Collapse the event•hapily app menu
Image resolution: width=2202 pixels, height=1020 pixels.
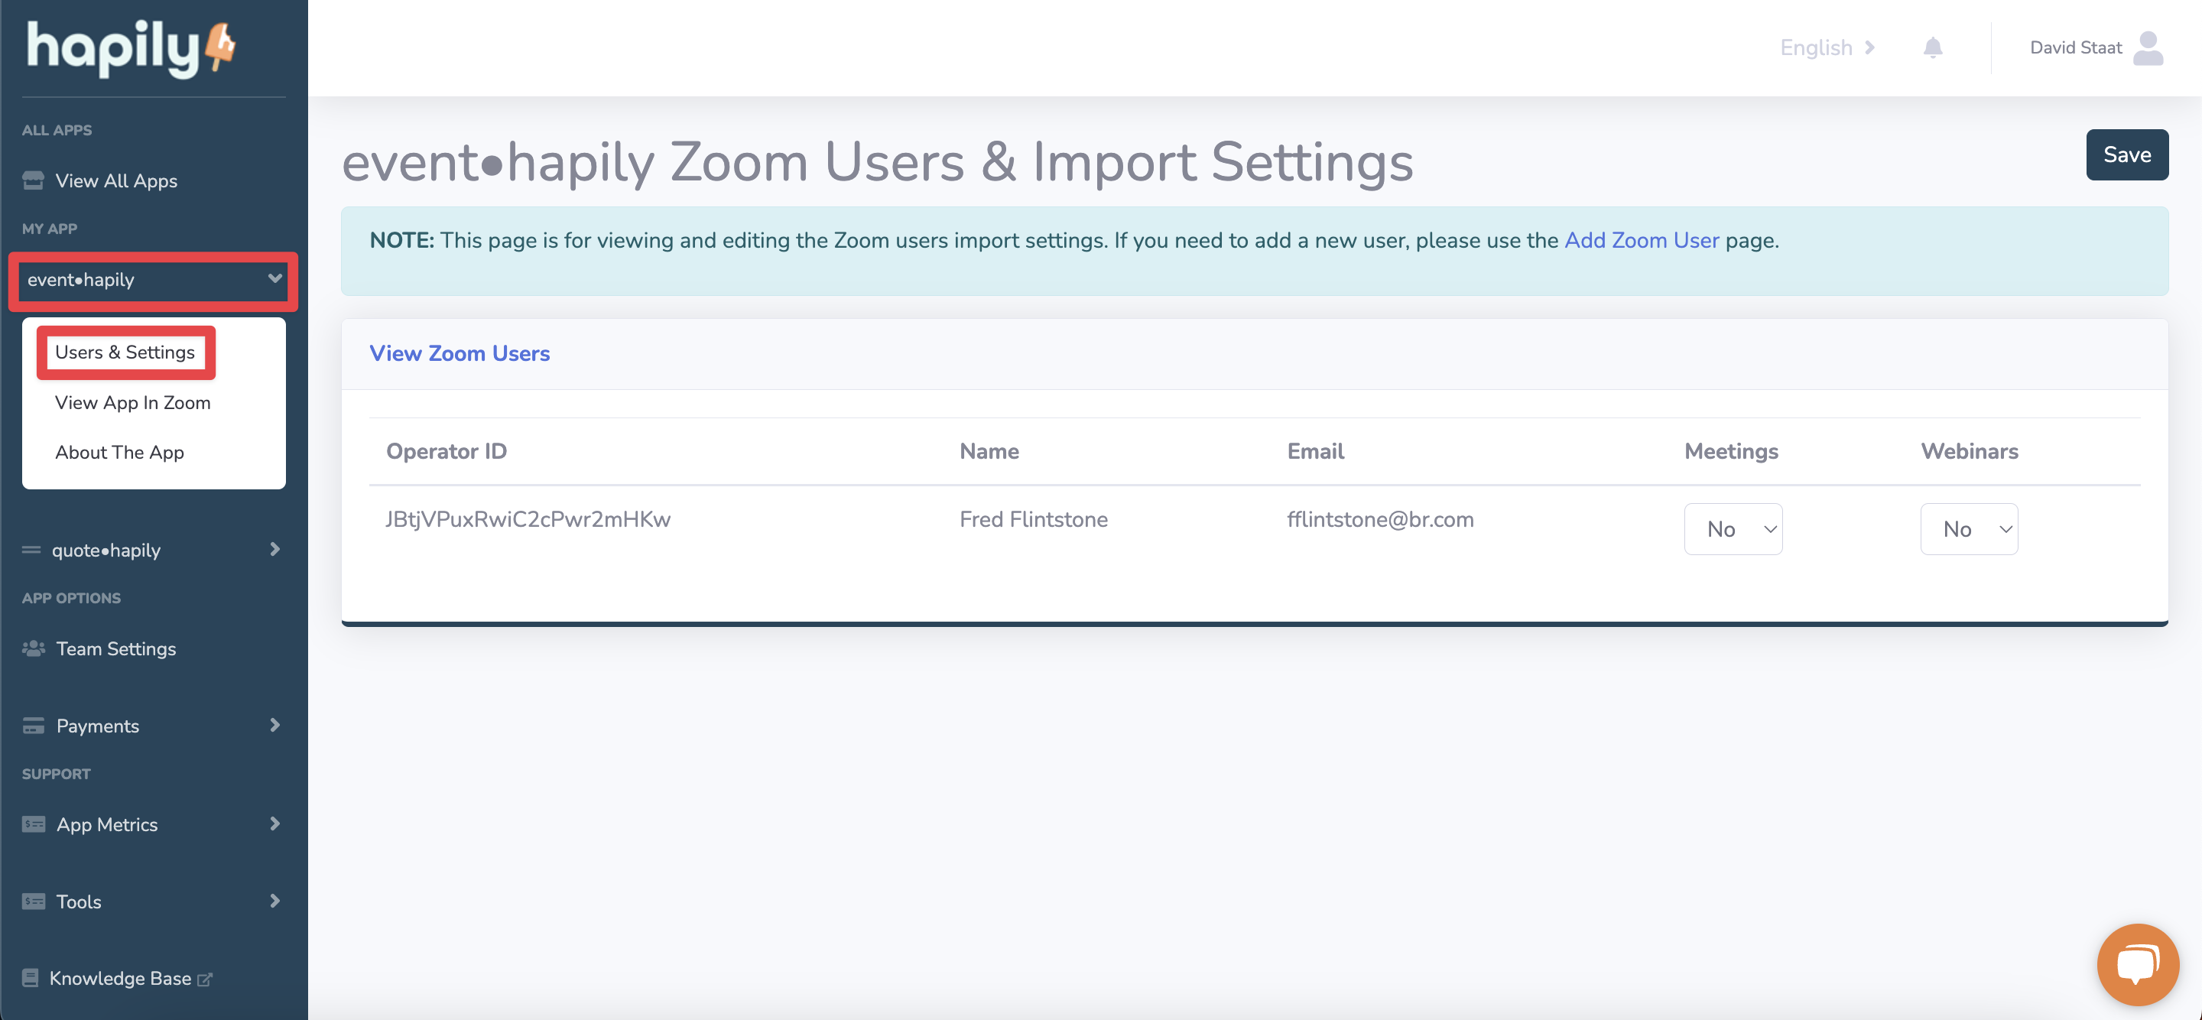click(x=274, y=279)
